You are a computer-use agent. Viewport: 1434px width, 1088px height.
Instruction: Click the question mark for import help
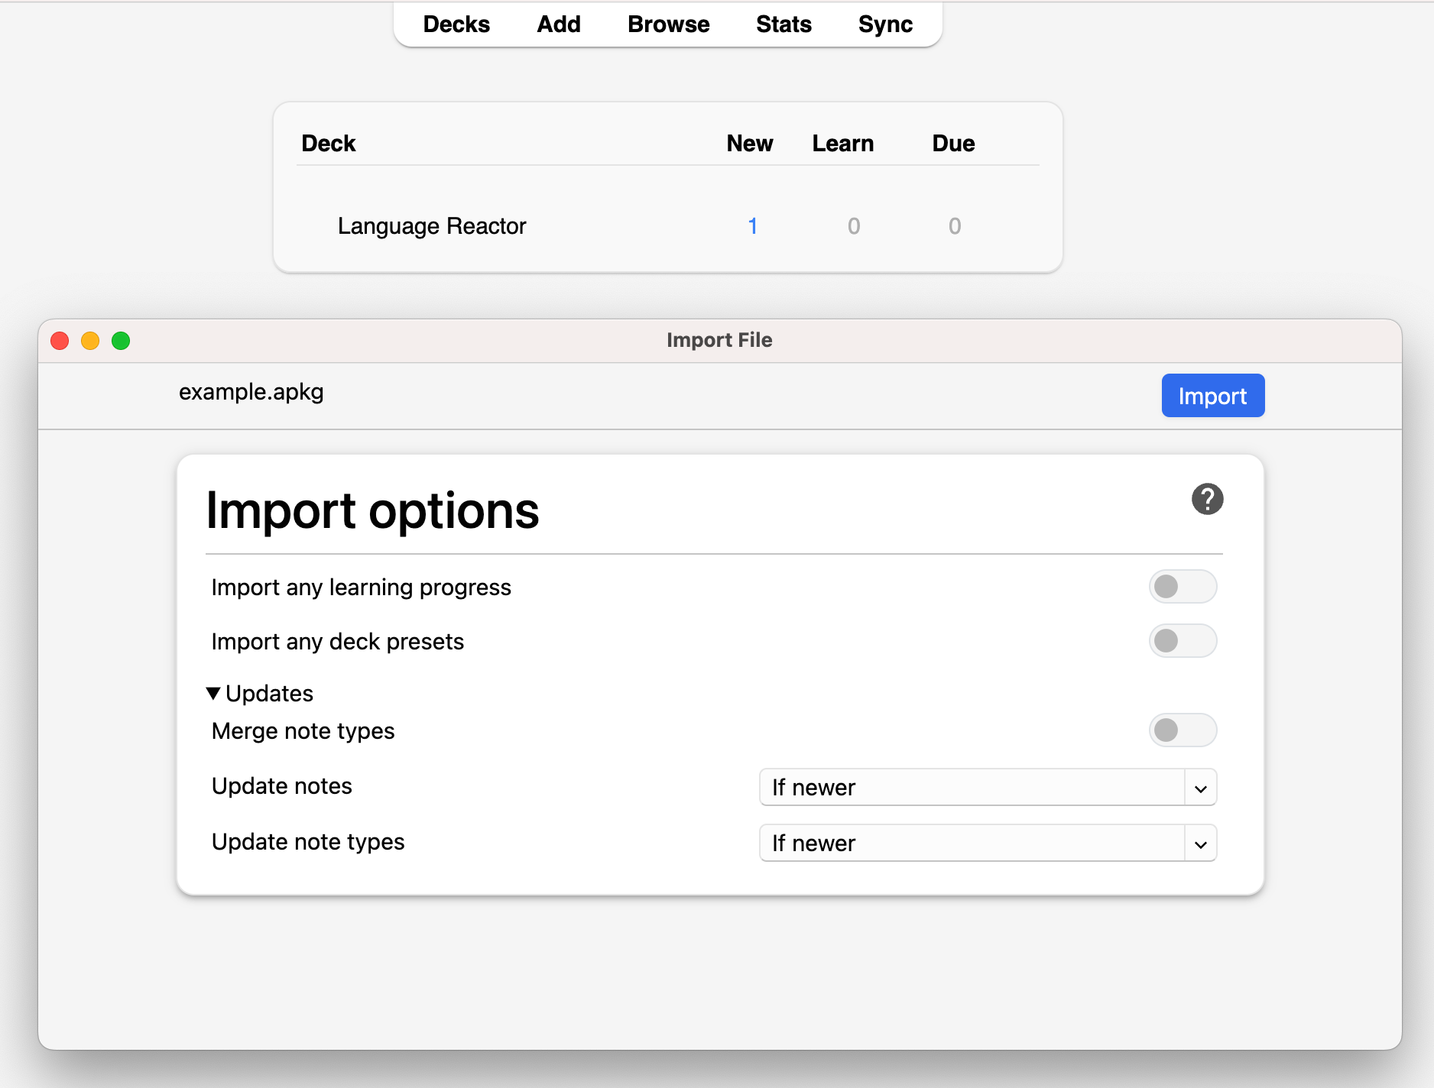(1207, 498)
